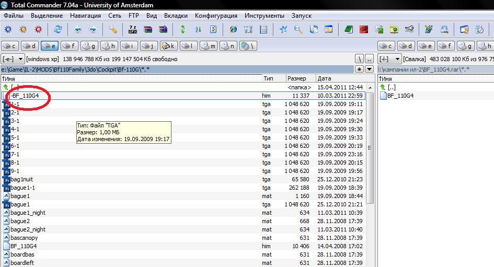Viewport: 494px width, 267px height.
Task: Switch left panel to drive f
Action: tap(70, 46)
